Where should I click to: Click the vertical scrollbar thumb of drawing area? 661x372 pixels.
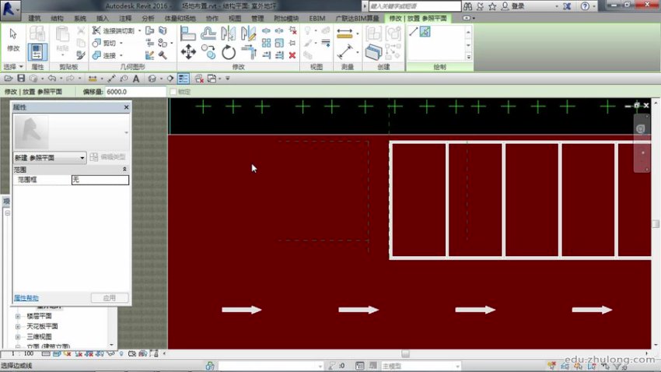pyautogui.click(x=656, y=223)
